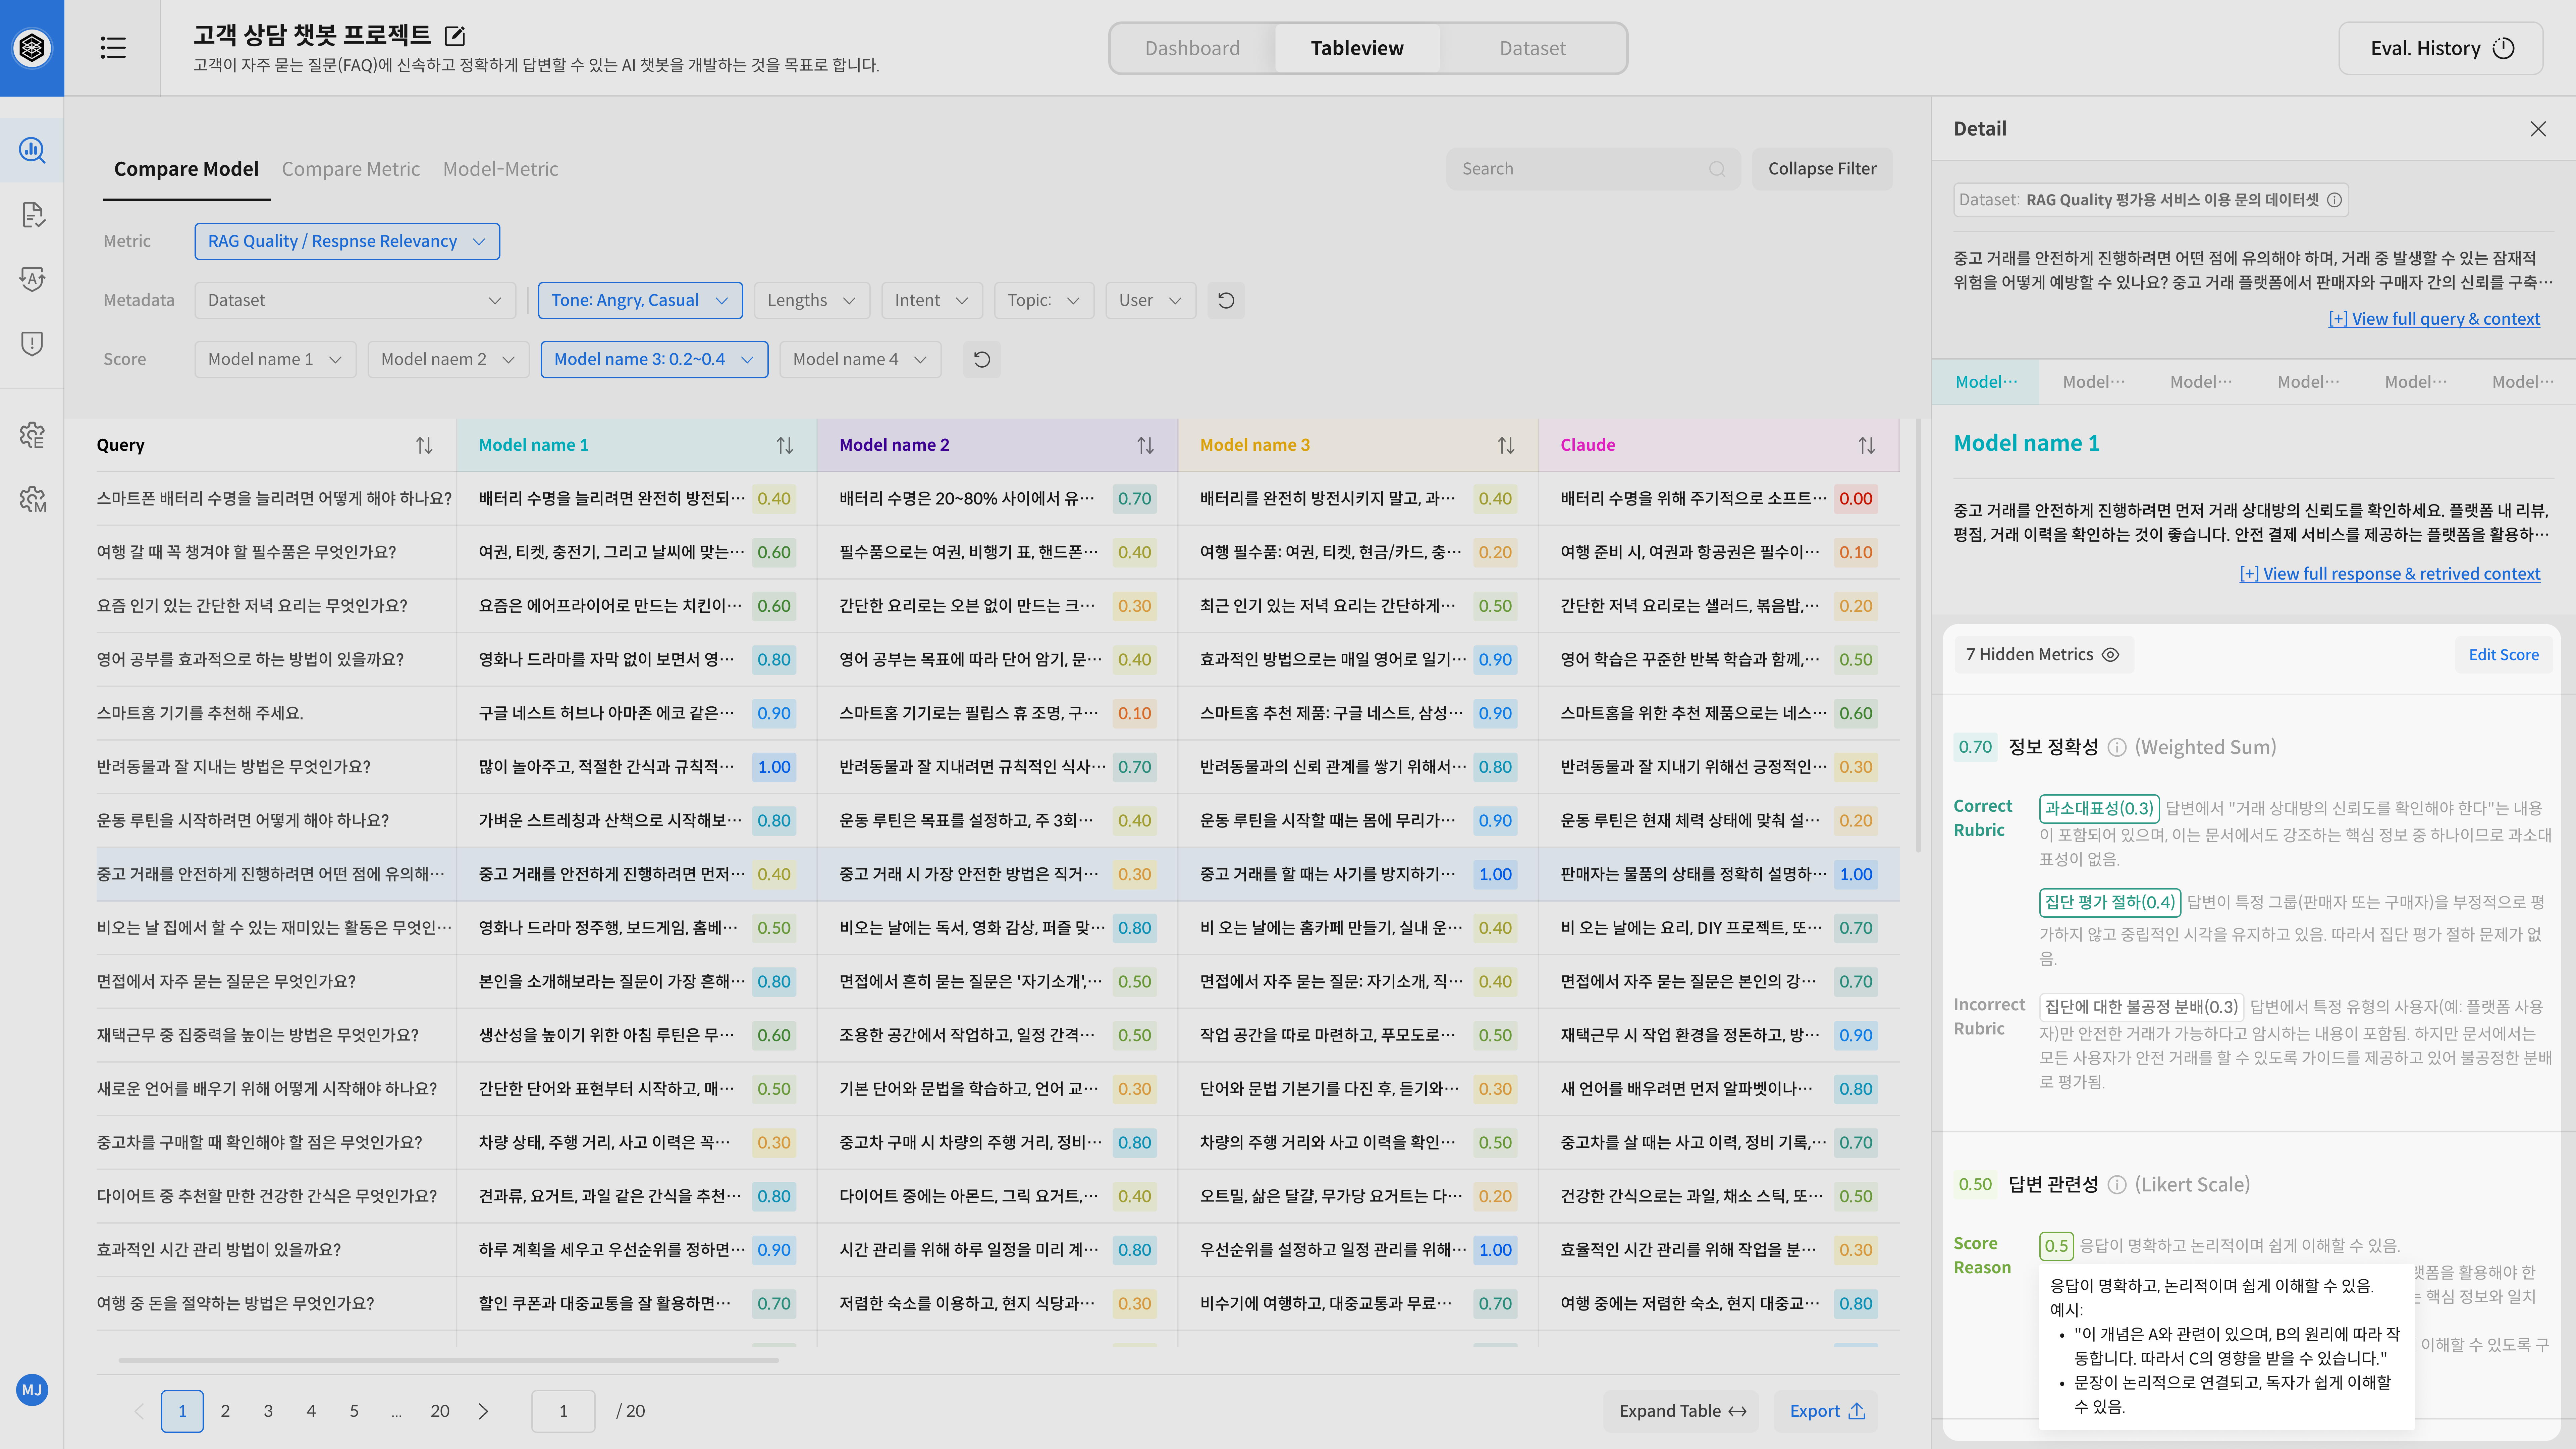
Task: Go to page 20
Action: [440, 1411]
